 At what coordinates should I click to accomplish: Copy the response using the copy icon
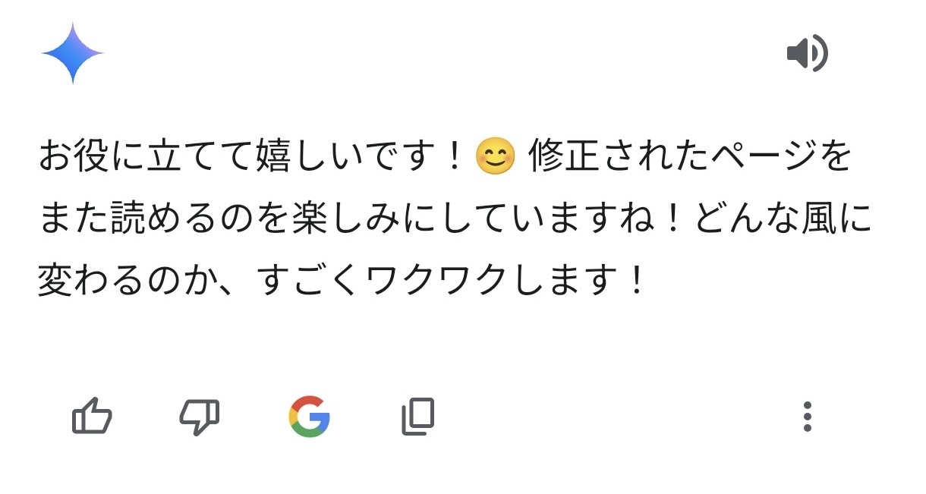point(418,417)
